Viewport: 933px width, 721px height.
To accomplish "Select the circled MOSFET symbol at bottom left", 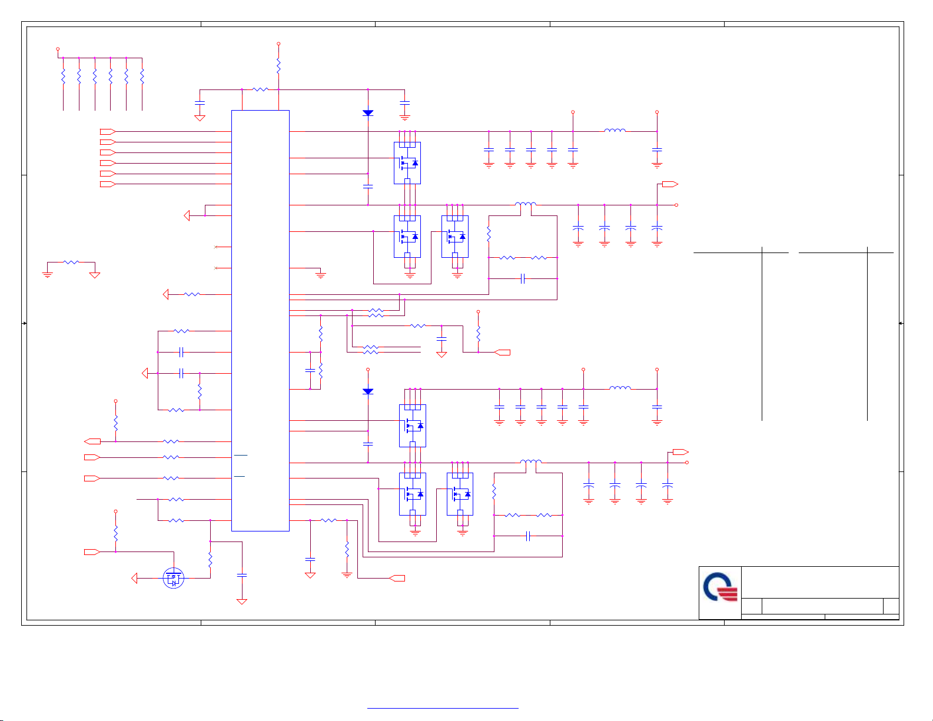I will pyautogui.click(x=173, y=578).
